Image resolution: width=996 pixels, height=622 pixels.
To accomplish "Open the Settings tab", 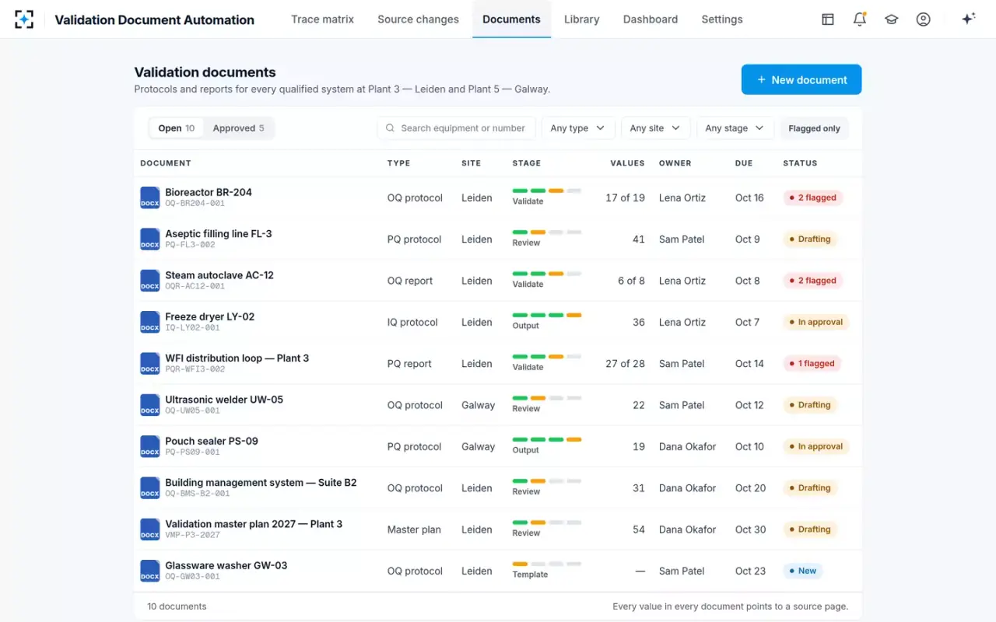I will (722, 19).
